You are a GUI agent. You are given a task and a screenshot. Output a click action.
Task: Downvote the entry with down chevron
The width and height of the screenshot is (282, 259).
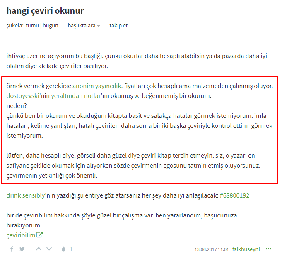49,249
